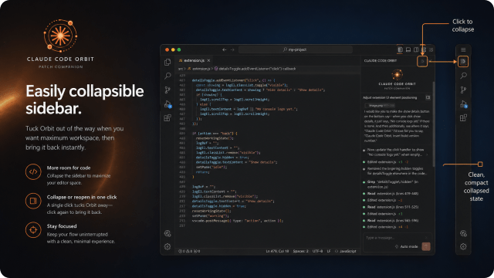
Task: Open settings gear in the collapsed strip
Action: (463, 247)
